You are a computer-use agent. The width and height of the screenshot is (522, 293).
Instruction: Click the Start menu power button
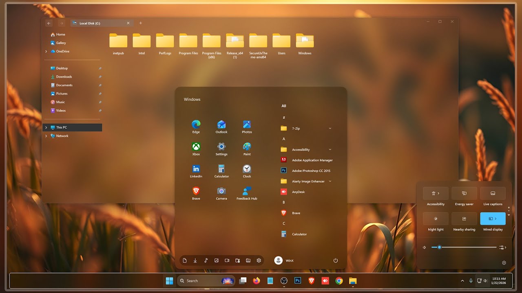coord(336,260)
